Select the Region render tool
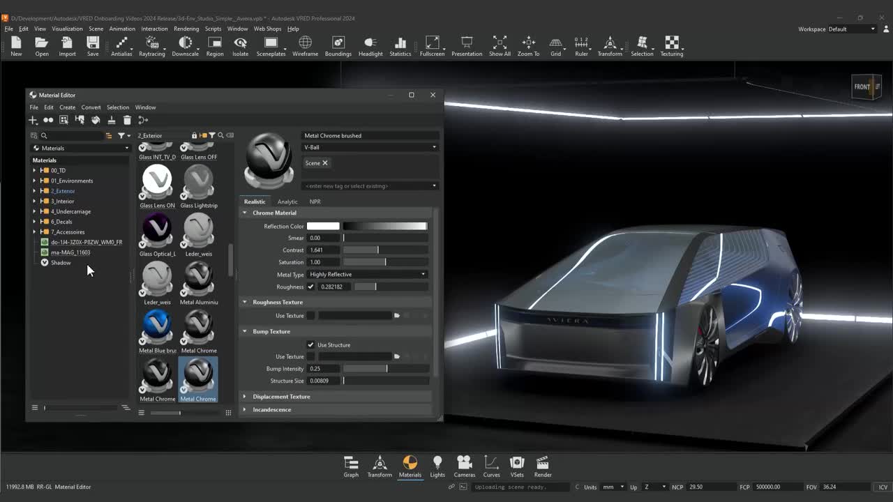 (x=215, y=46)
